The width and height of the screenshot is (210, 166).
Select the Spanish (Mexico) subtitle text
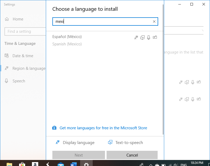67,44
